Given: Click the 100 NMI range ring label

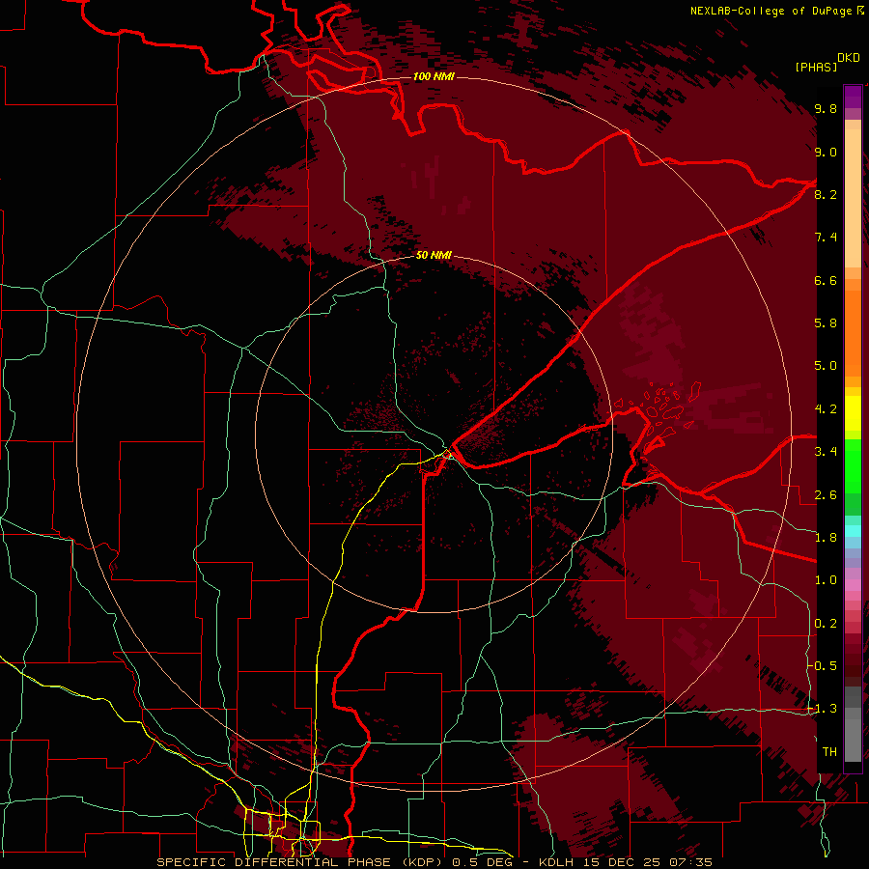Looking at the screenshot, I should [434, 76].
